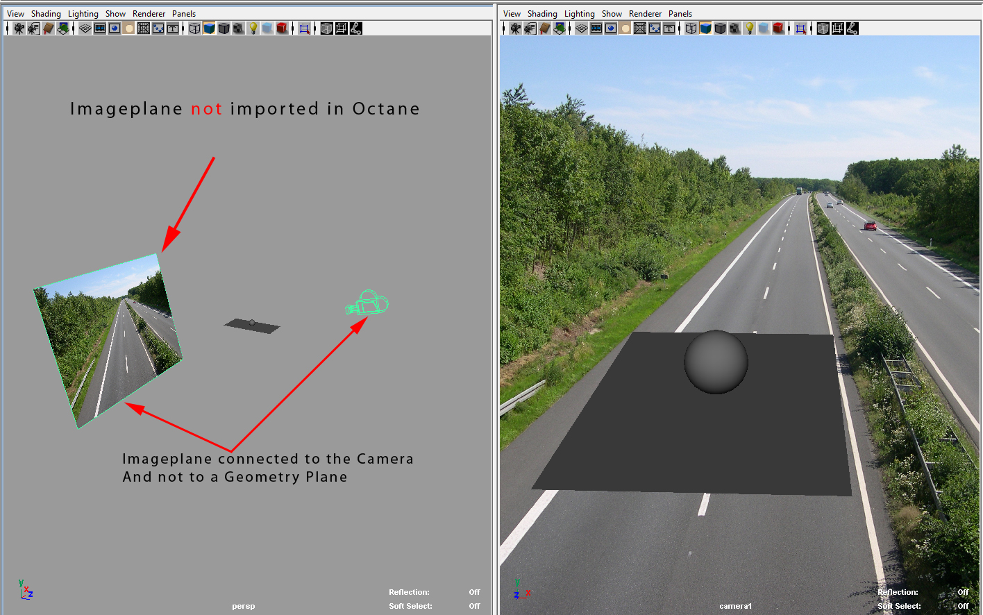Open the Renderer menu in the camera1 panel
The image size is (983, 615).
(646, 14)
